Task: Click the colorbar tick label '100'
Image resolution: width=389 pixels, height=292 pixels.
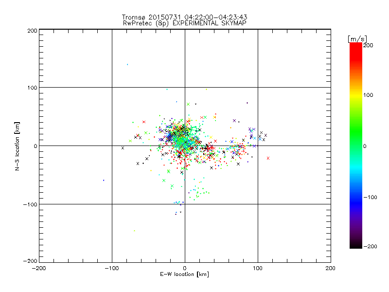Action: tap(368, 95)
